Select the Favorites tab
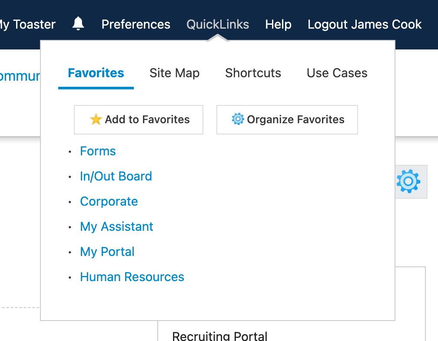This screenshot has height=341, width=438. (x=96, y=73)
